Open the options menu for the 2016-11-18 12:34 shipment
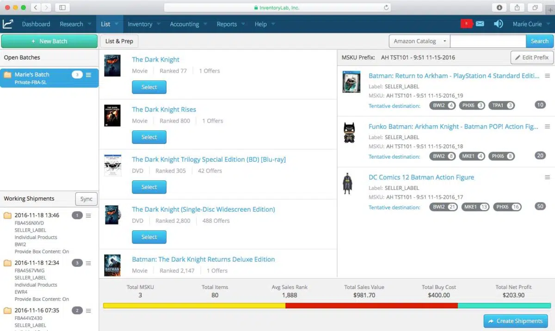This screenshot has width=555, height=331. coord(88,263)
